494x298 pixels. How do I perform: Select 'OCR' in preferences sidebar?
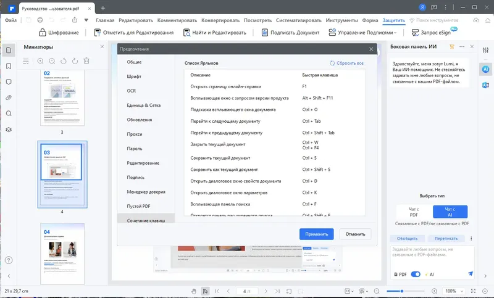point(132,91)
